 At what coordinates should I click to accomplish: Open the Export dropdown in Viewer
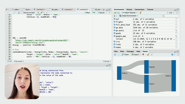coord(136,55)
